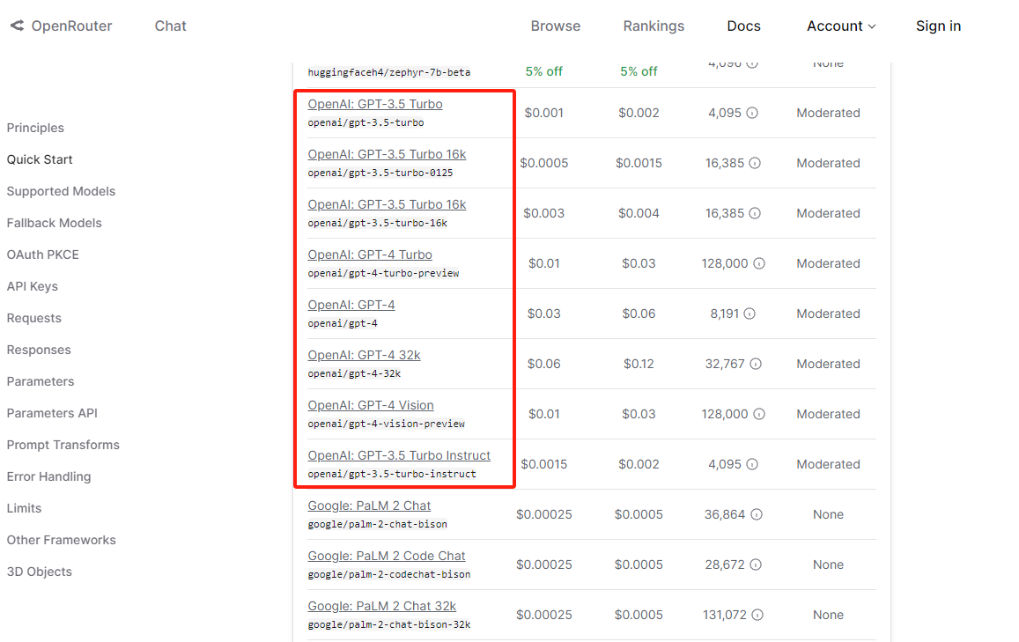Click the OpenRouter brand name
1019x642 pixels.
pyautogui.click(x=71, y=26)
